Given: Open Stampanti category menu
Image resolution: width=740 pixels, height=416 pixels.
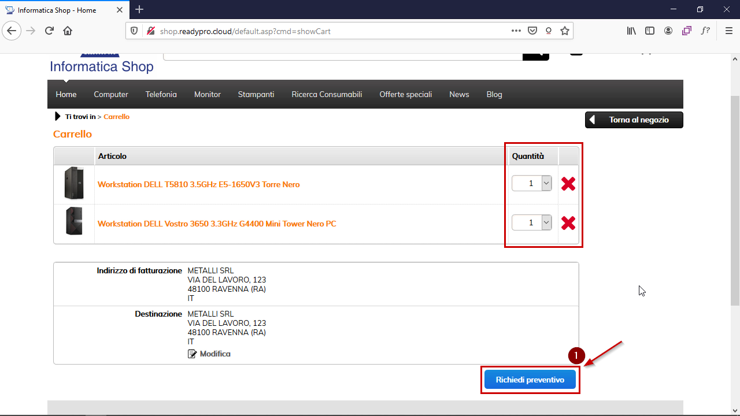Looking at the screenshot, I should (256, 94).
